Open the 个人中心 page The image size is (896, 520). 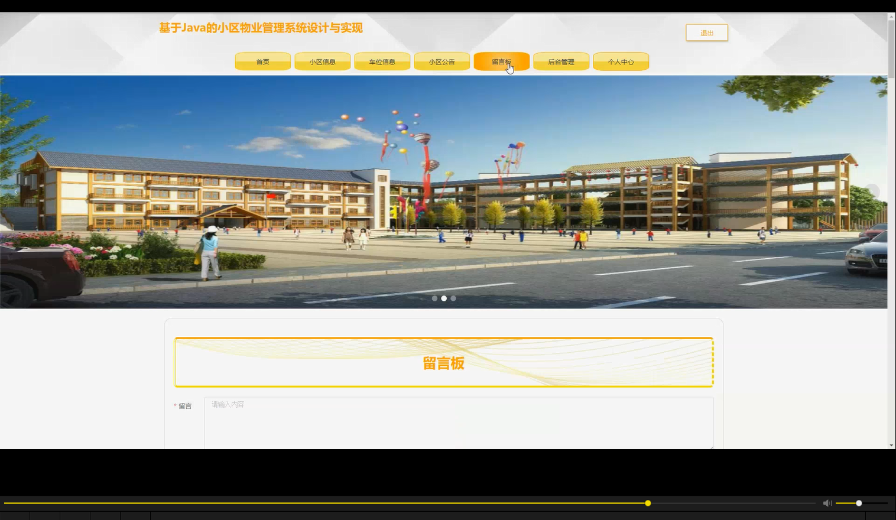pyautogui.click(x=621, y=61)
